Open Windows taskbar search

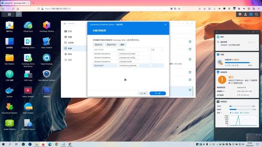coord(10,144)
